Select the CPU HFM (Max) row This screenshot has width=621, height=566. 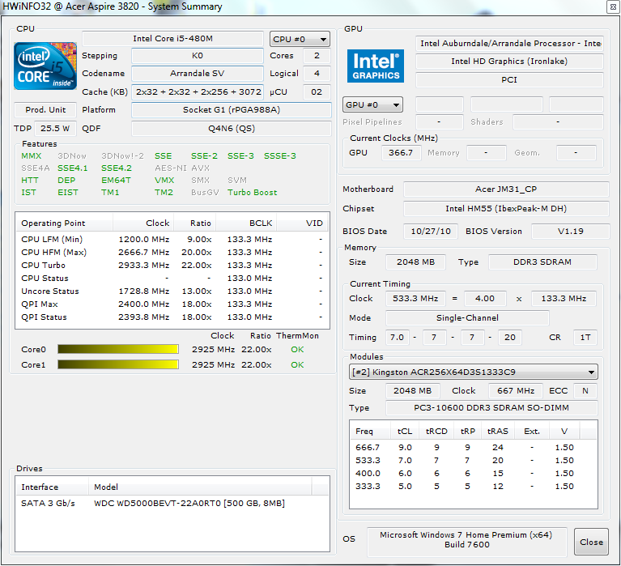pyautogui.click(x=172, y=253)
